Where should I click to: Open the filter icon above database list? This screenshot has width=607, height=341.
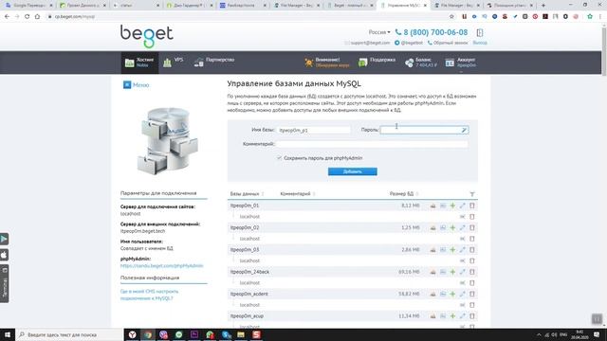[472, 194]
